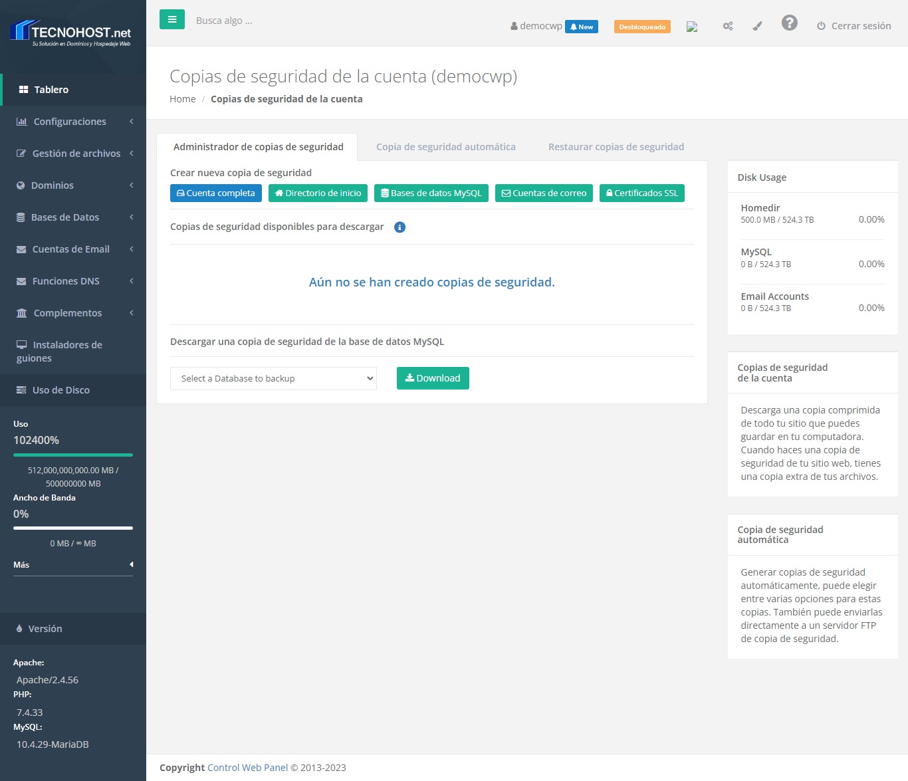The width and height of the screenshot is (908, 781).
Task: Open the Uso de Disco sidebar item
Action: [x=61, y=390]
